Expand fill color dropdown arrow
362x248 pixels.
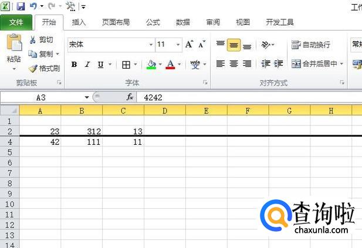(160, 64)
